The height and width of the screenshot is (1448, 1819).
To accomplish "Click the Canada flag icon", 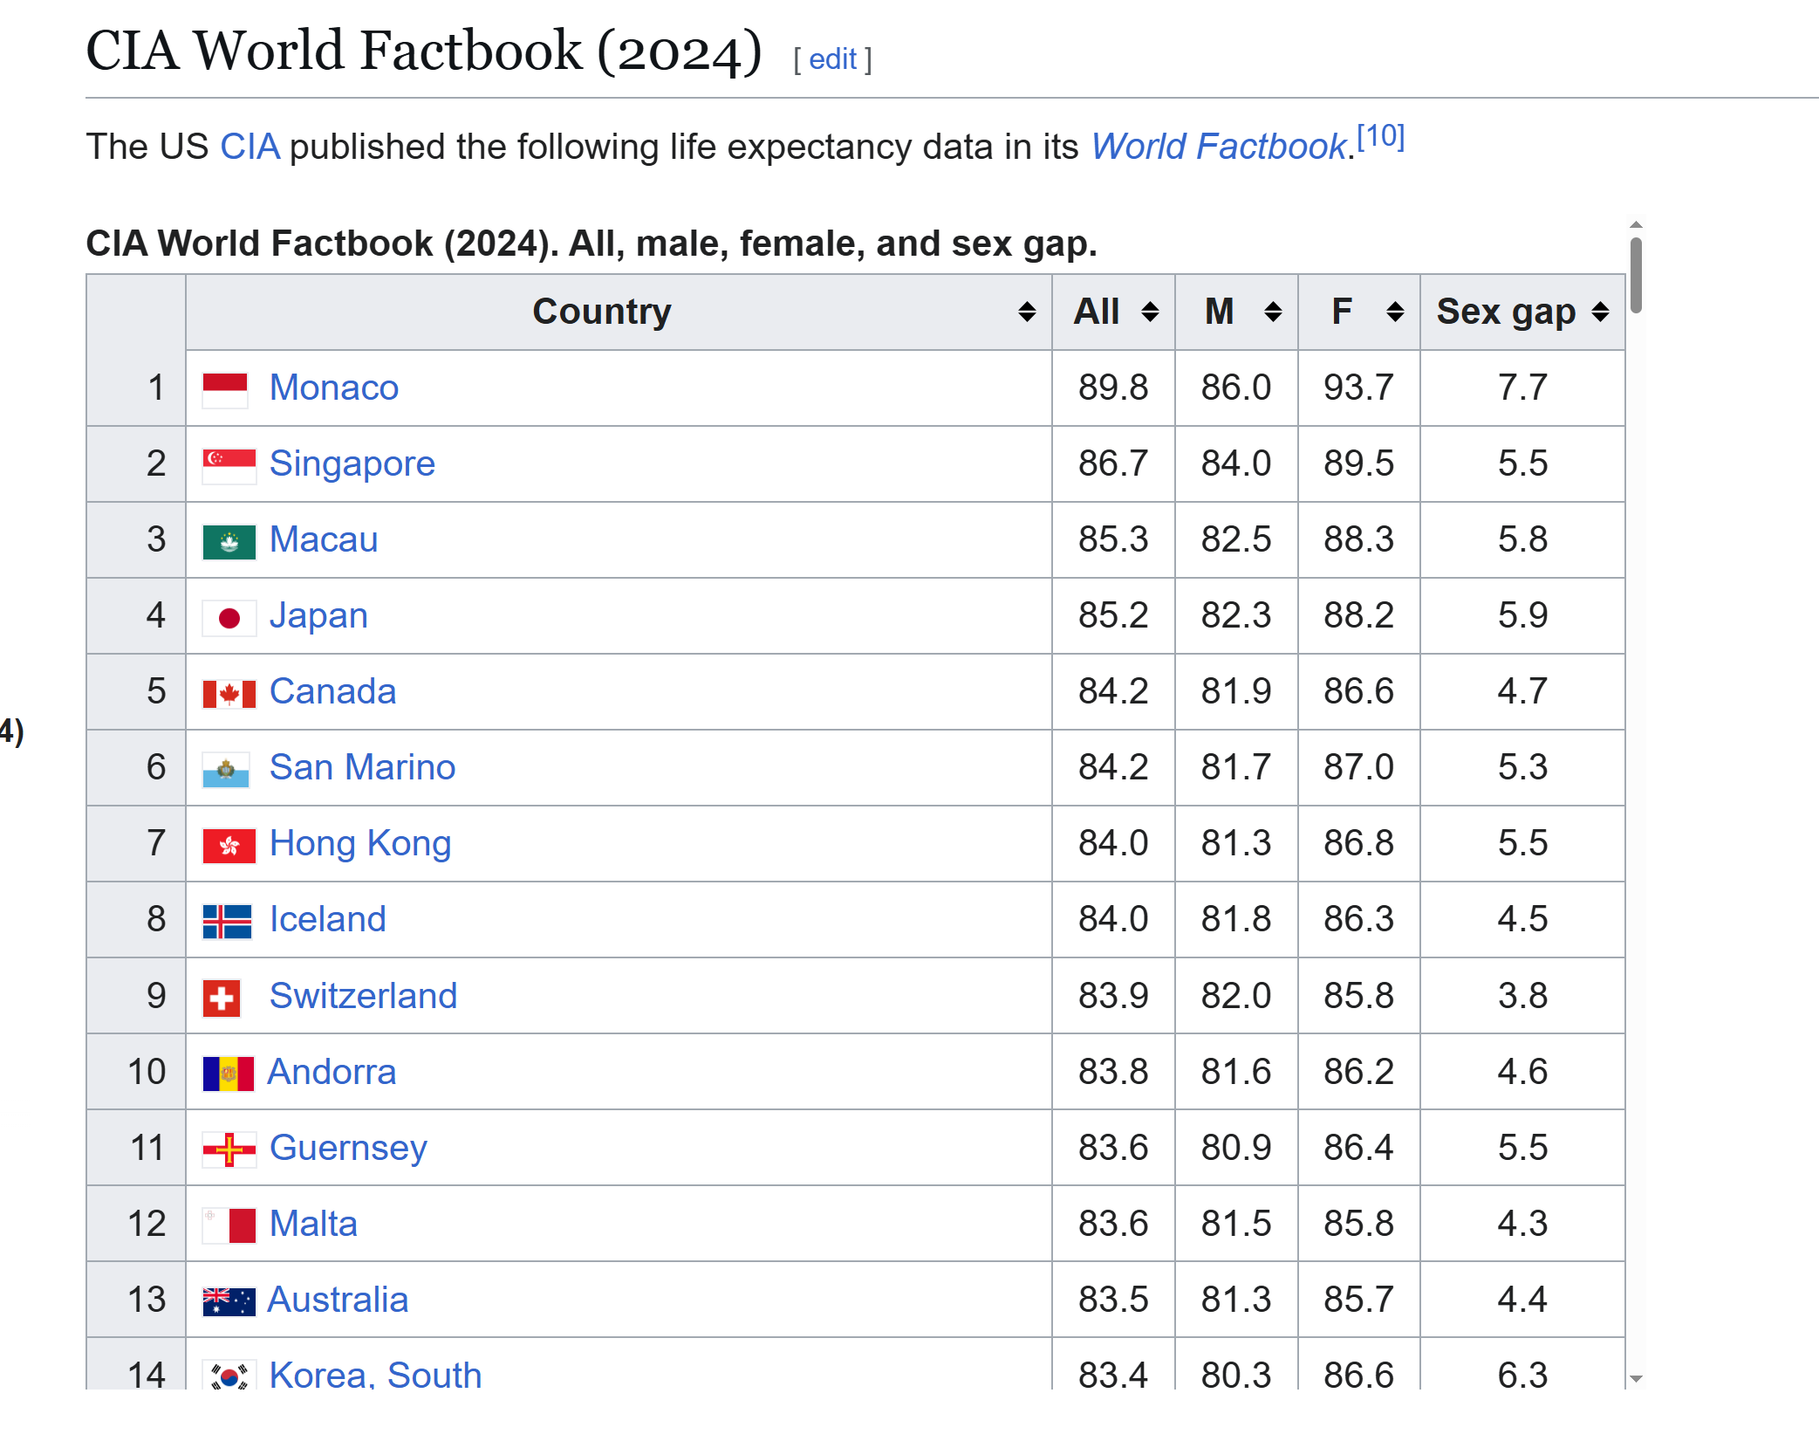I will pos(229,694).
